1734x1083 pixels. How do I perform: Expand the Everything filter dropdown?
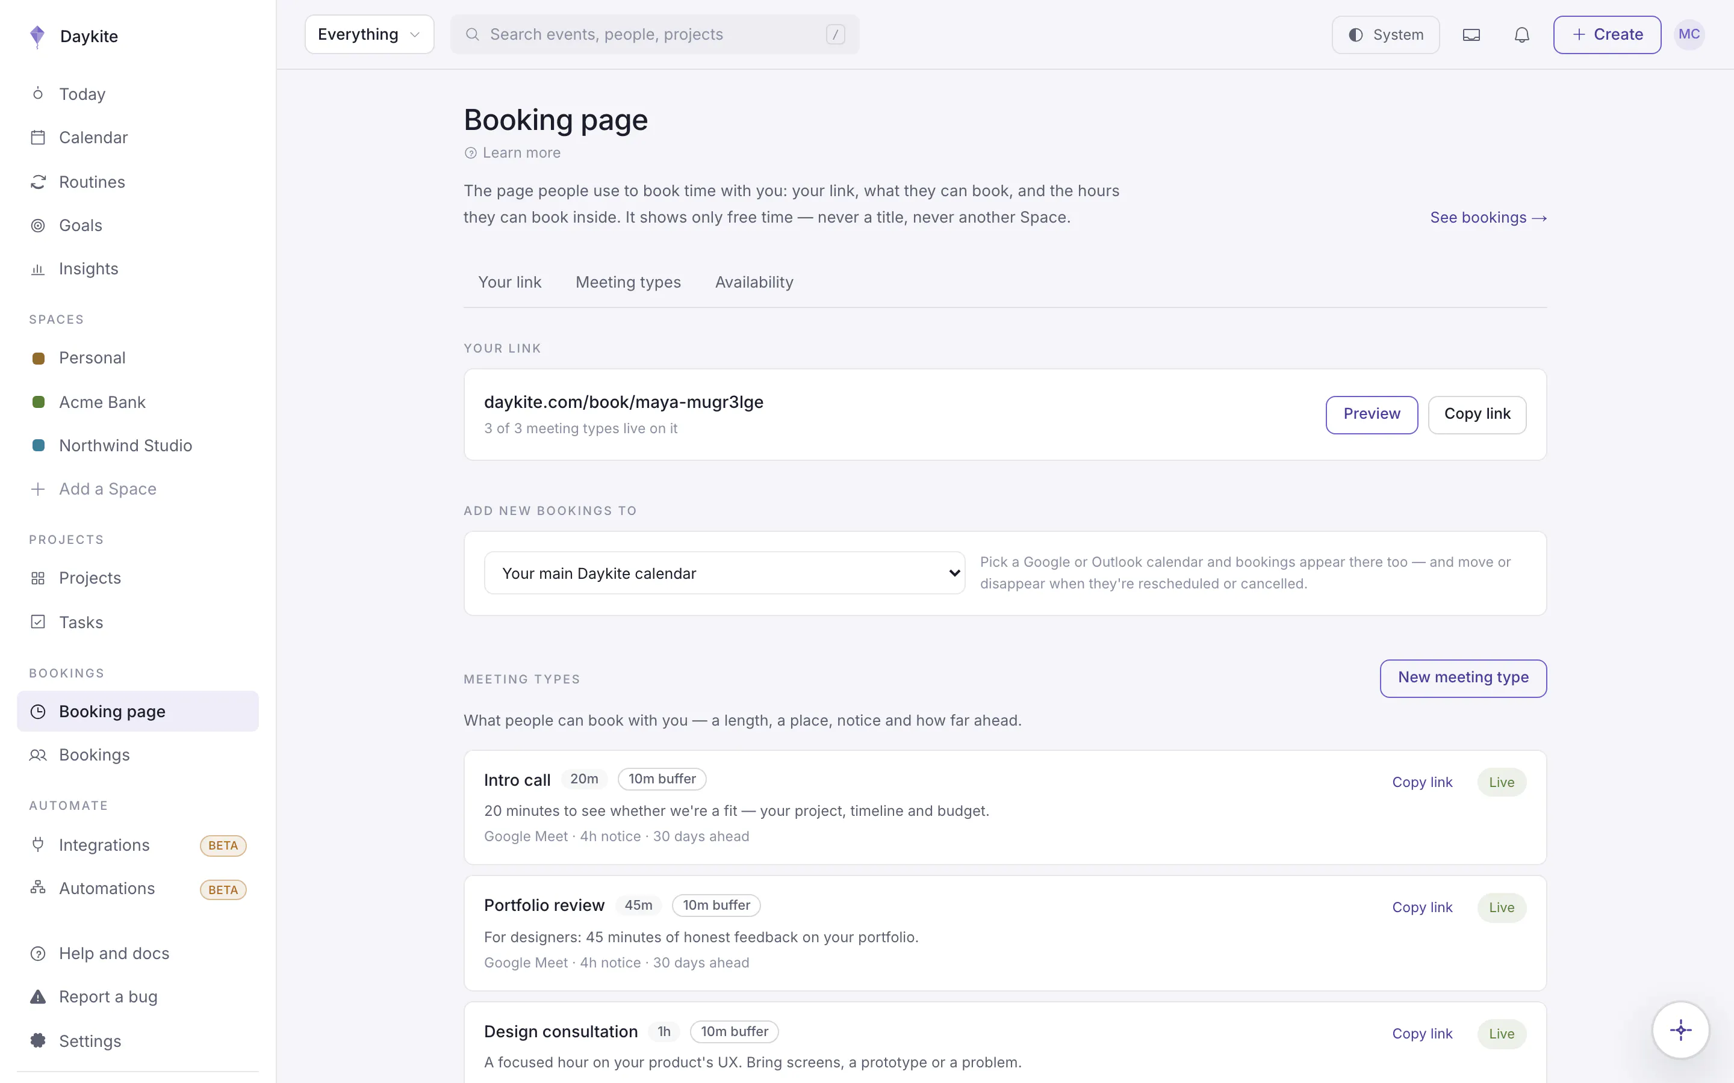point(369,34)
